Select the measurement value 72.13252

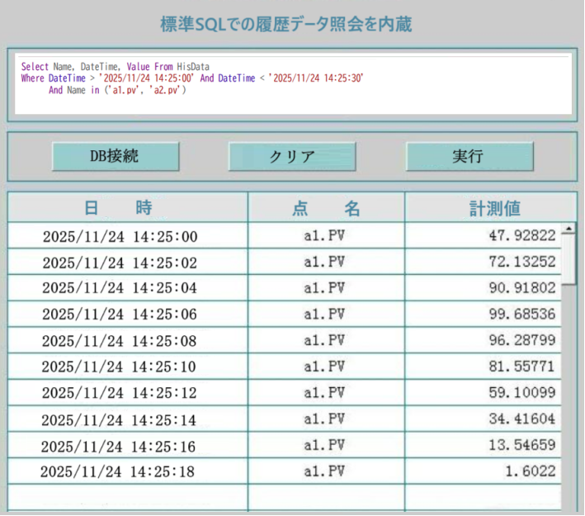click(x=522, y=263)
